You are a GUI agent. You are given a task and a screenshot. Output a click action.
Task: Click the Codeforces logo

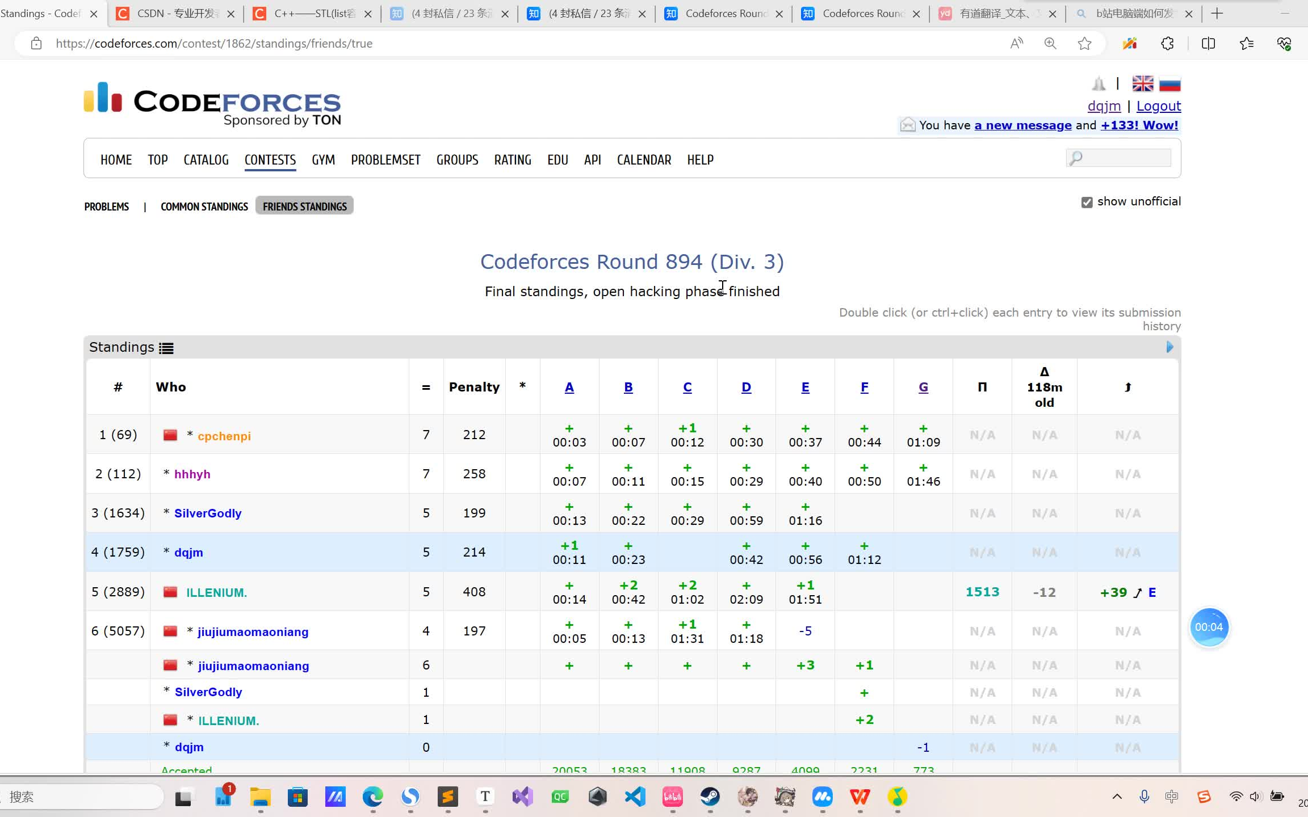point(212,104)
